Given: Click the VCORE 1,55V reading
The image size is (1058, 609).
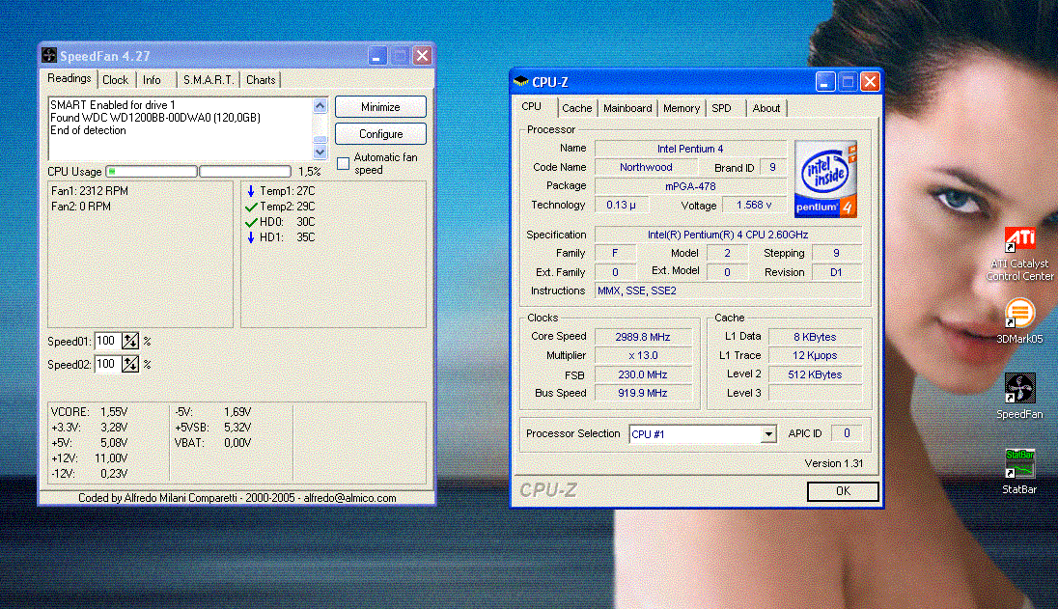Looking at the screenshot, I should 90,411.
